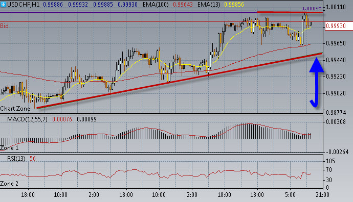Select the EMA(100) indicator label
353x202 pixels.
coord(156,4)
